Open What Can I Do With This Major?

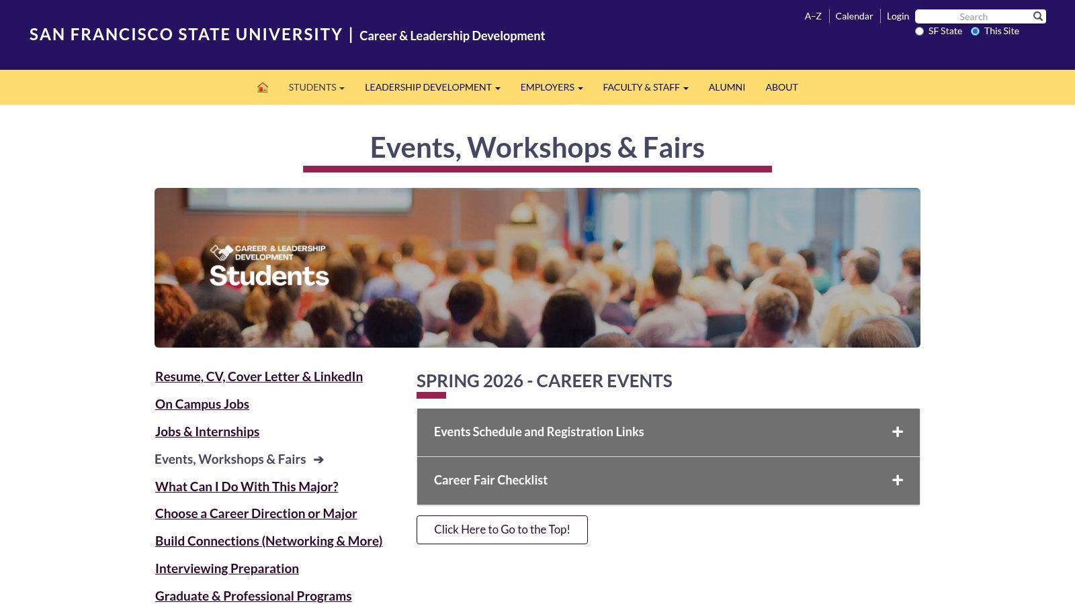pos(247,487)
